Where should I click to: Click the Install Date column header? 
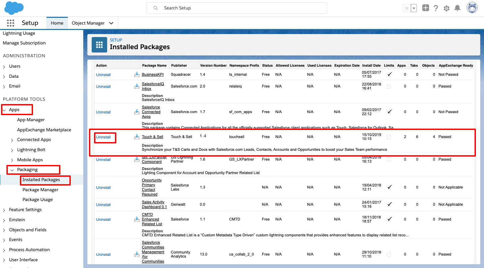point(371,65)
